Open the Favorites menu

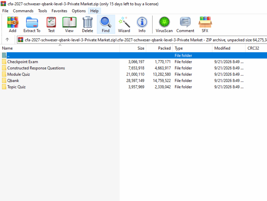(59, 11)
